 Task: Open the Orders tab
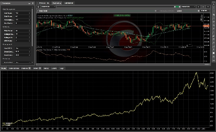[x=37, y=68]
